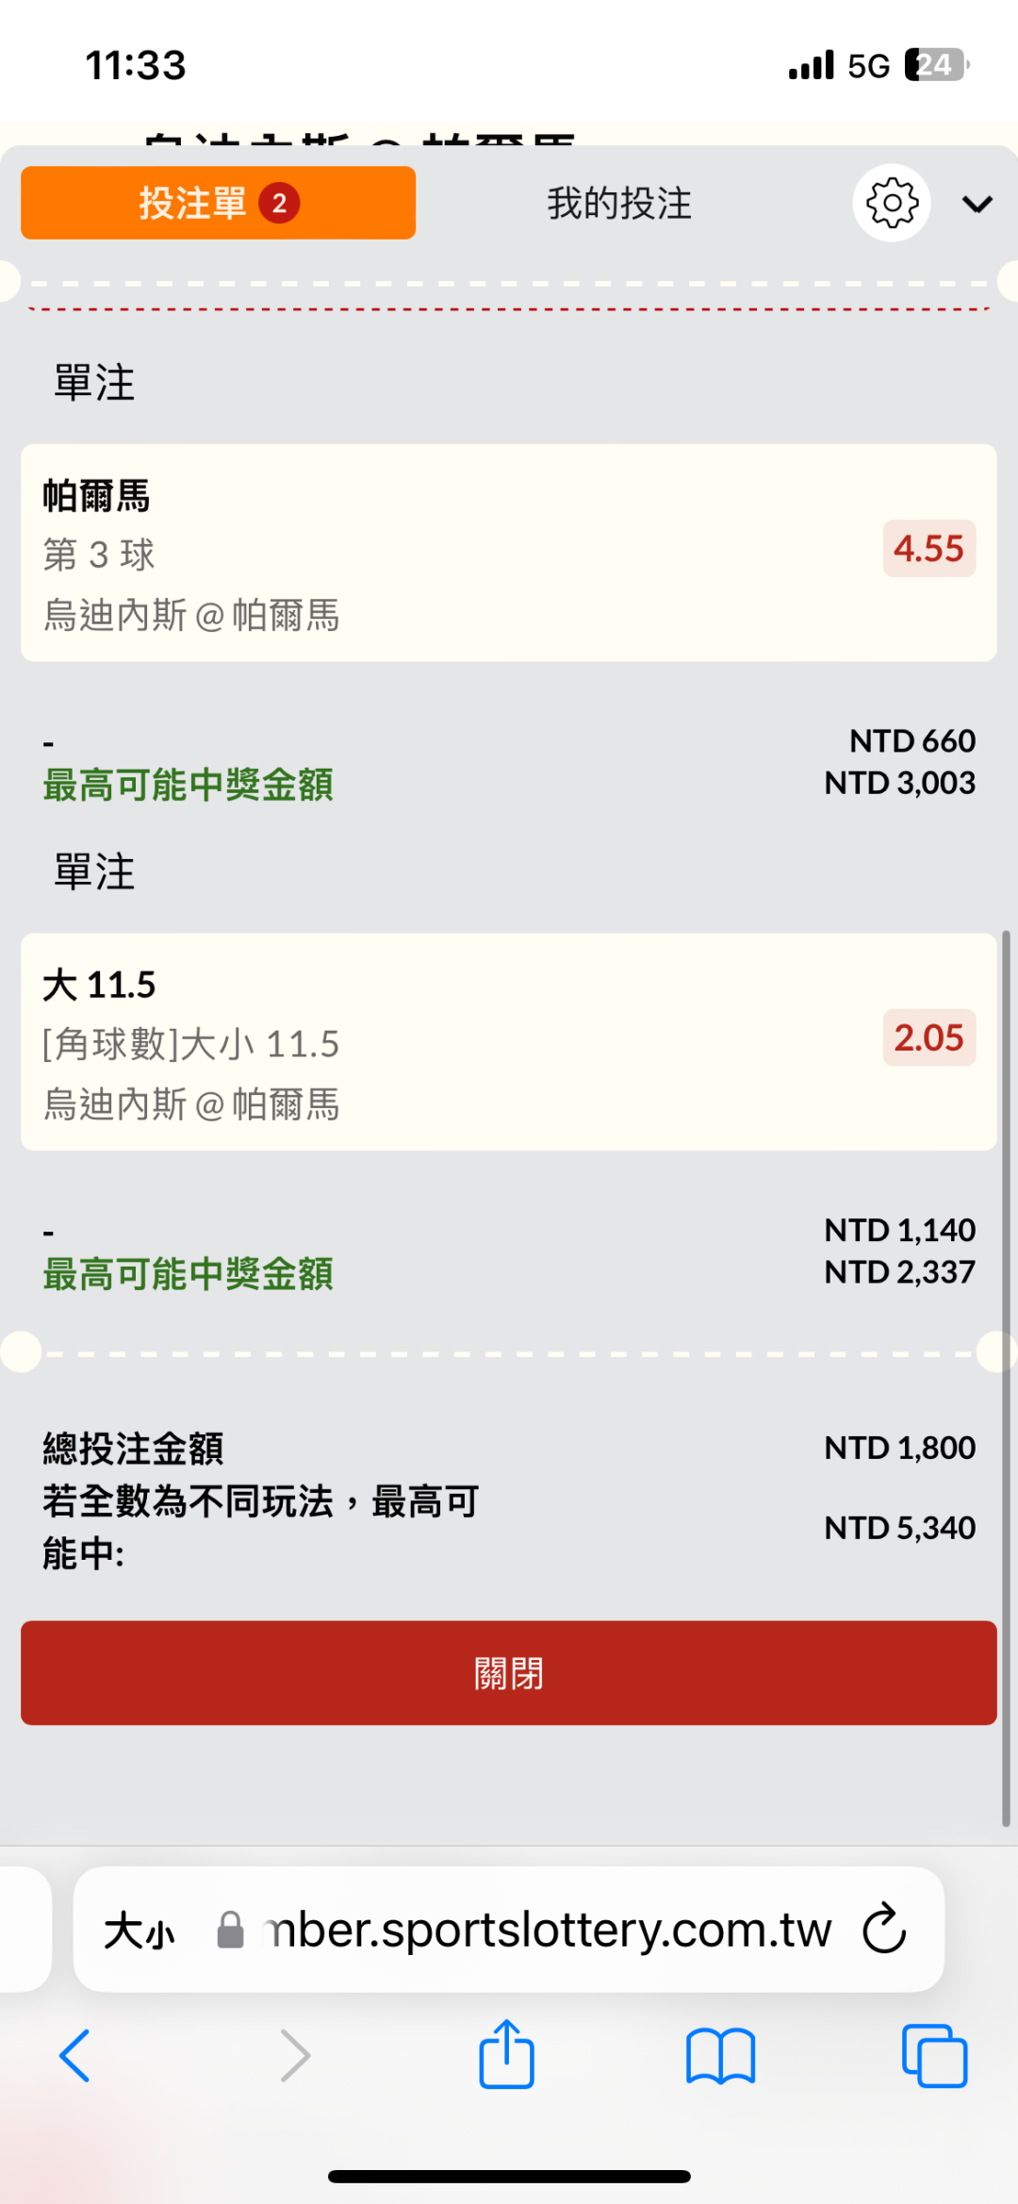Select odds 4.55 for 帕爾馬

click(x=928, y=549)
